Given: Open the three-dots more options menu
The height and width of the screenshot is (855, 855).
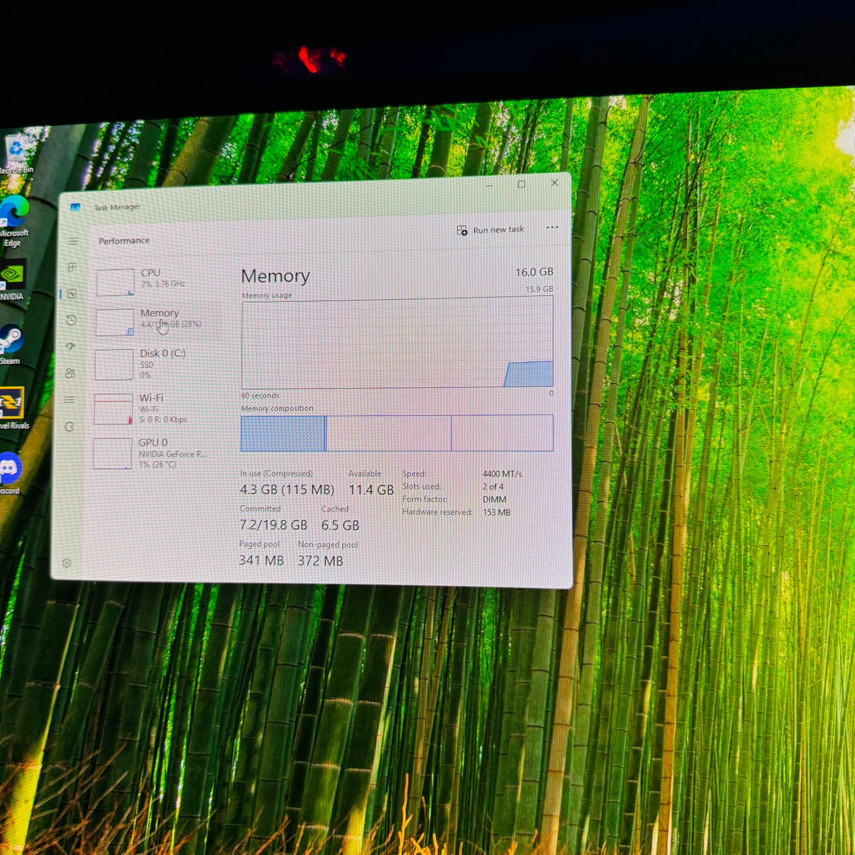Looking at the screenshot, I should coord(552,228).
